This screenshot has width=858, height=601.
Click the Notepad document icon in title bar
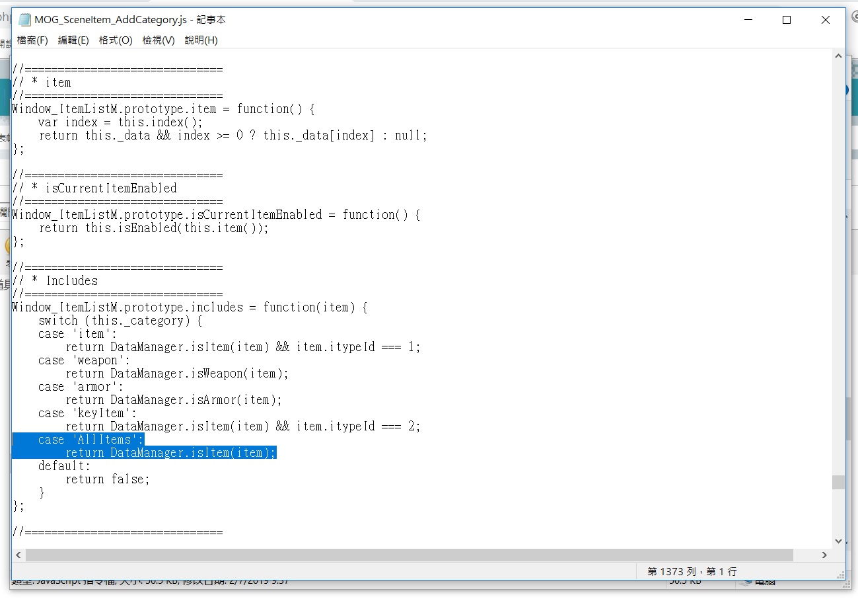(x=24, y=20)
